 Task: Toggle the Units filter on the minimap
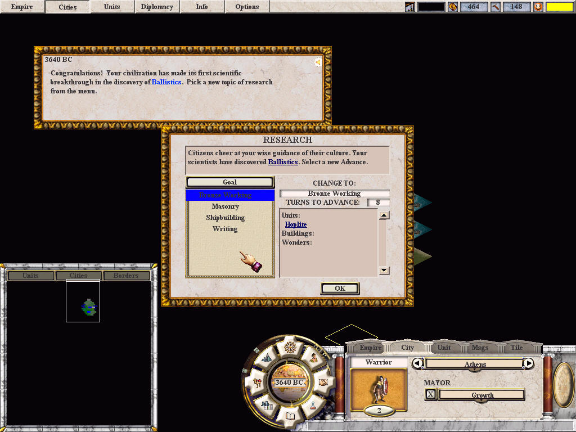coord(30,276)
